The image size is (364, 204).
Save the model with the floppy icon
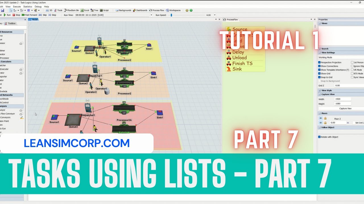(x=2, y=10)
